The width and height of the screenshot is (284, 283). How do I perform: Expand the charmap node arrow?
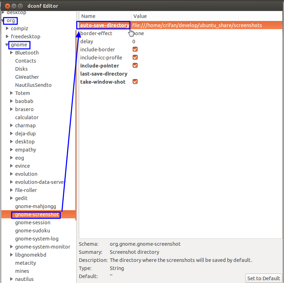11,125
